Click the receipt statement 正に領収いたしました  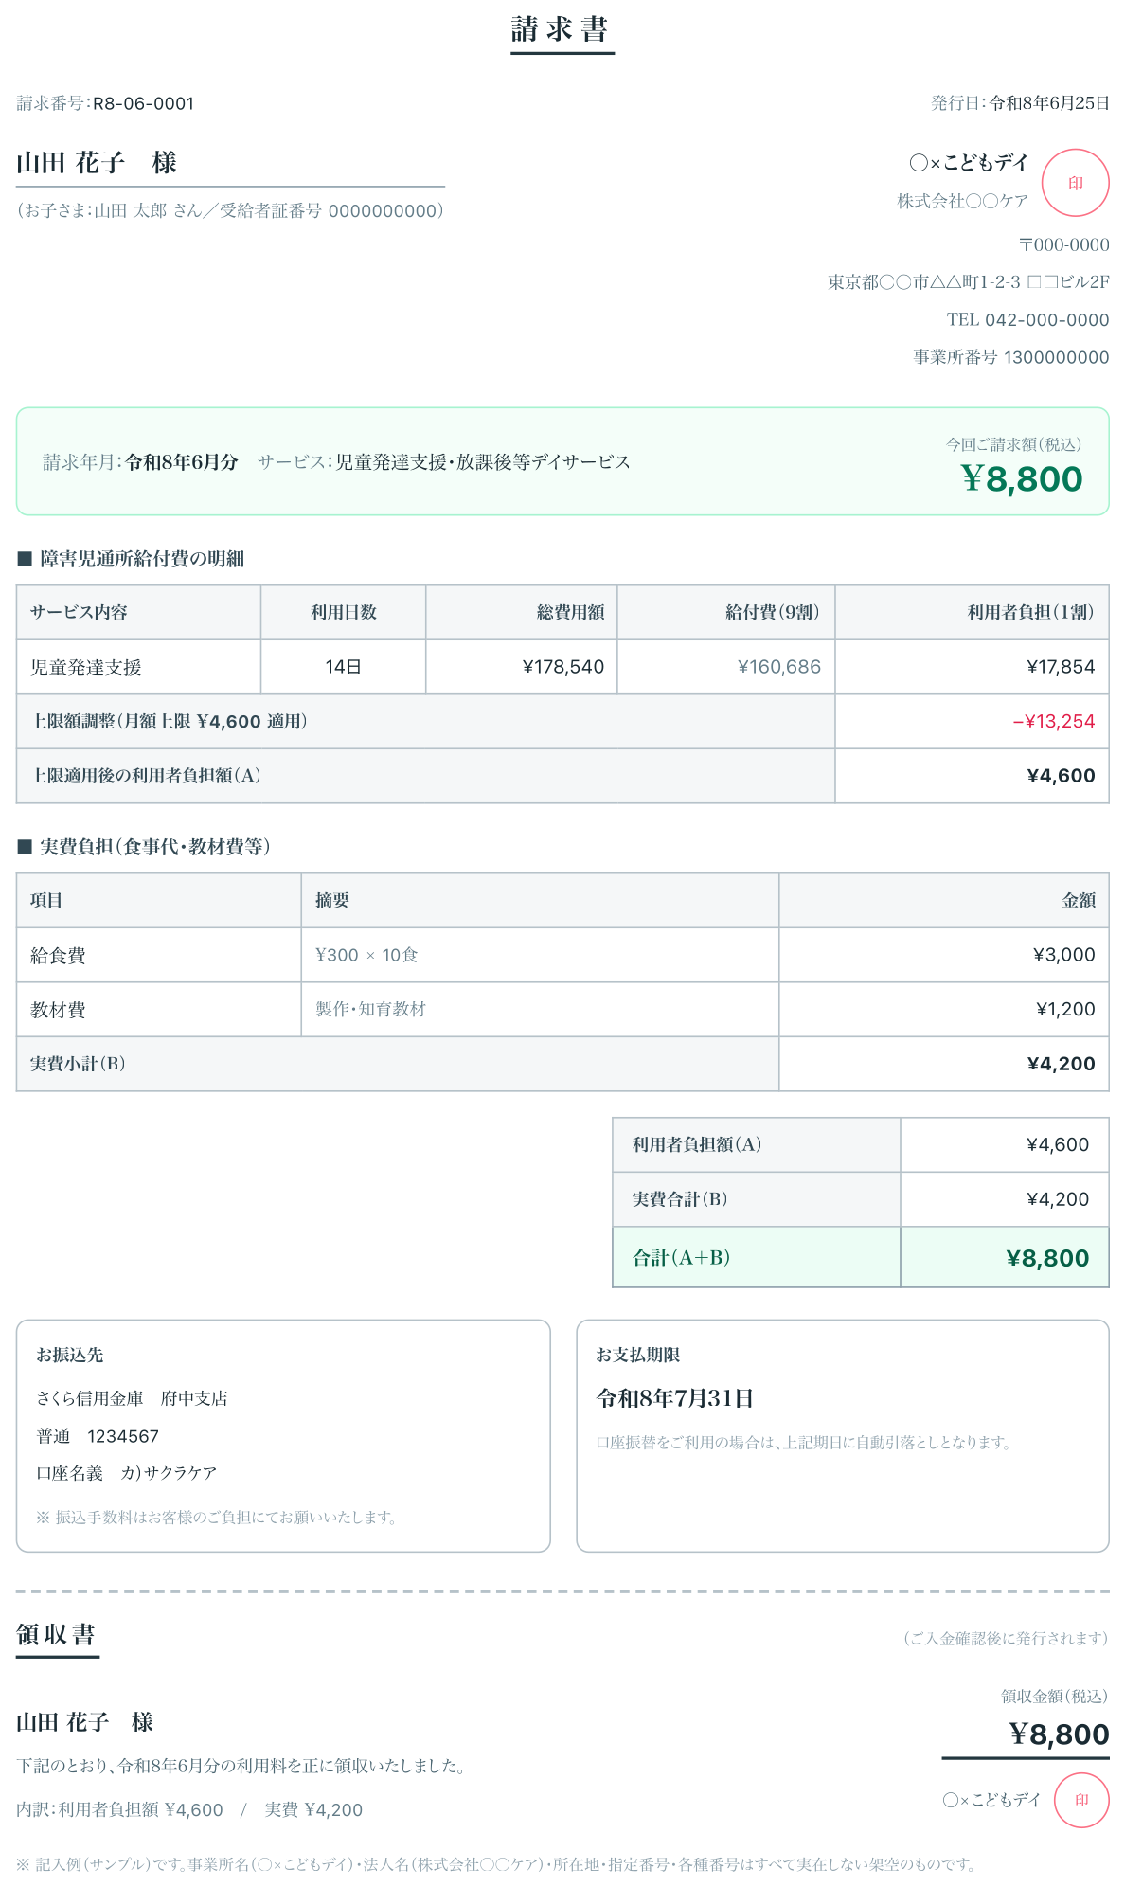click(240, 1766)
